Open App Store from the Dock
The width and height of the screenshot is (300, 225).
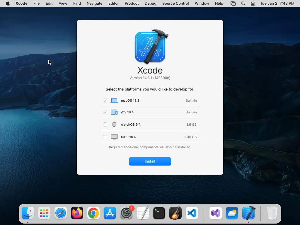(x=110, y=213)
